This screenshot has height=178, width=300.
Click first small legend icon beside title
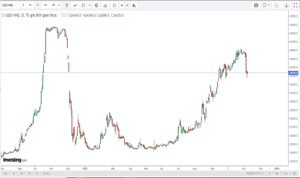click(62, 15)
